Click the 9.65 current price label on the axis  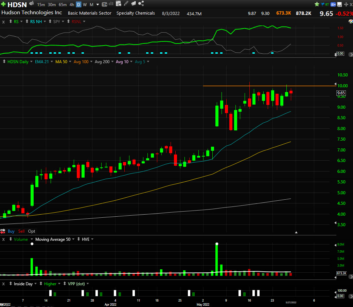pos(341,93)
